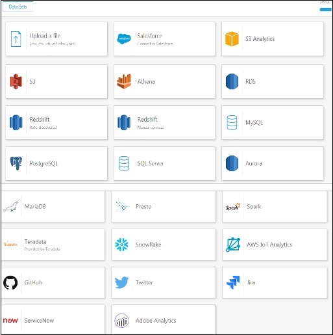Choose the MariaDB data source
This screenshot has width=333, height=335.
click(x=53, y=207)
